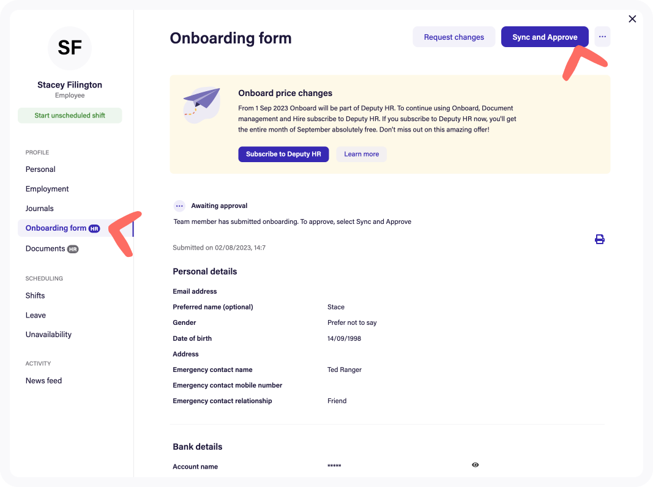This screenshot has width=653, height=487.
Task: Close the employee profile panel
Action: [x=632, y=19]
